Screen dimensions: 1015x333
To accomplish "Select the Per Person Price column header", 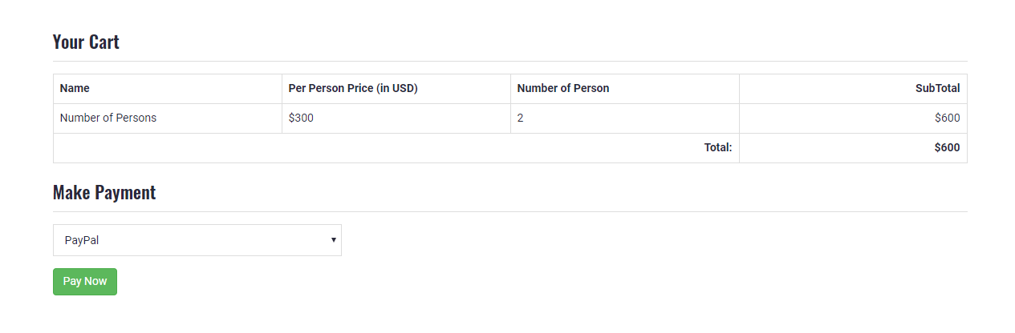I will tap(353, 89).
